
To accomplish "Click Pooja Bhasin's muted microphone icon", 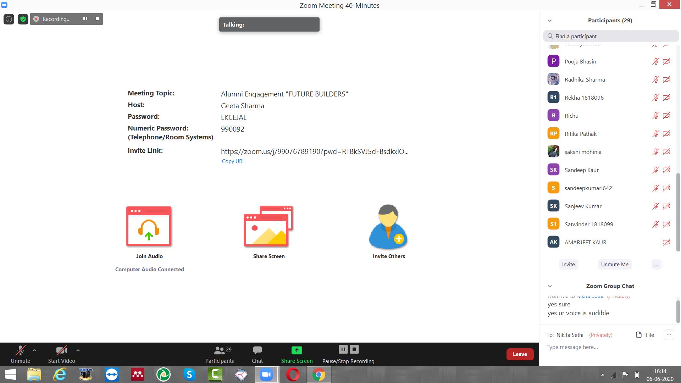I will pos(655,61).
